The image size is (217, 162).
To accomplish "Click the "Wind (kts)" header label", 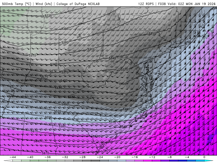I will pyautogui.click(x=44, y=4).
